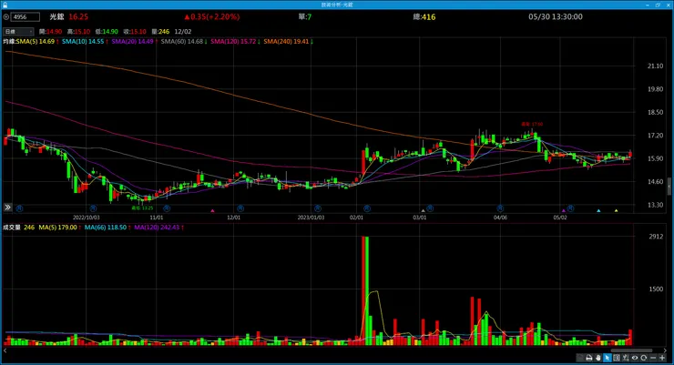Click the 2912 volume axis label

click(x=656, y=237)
